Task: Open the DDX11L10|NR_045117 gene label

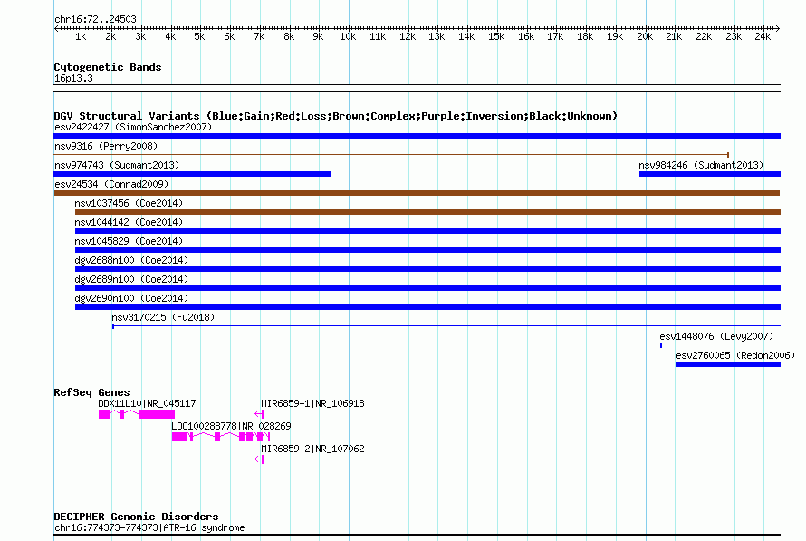Action: (147, 403)
